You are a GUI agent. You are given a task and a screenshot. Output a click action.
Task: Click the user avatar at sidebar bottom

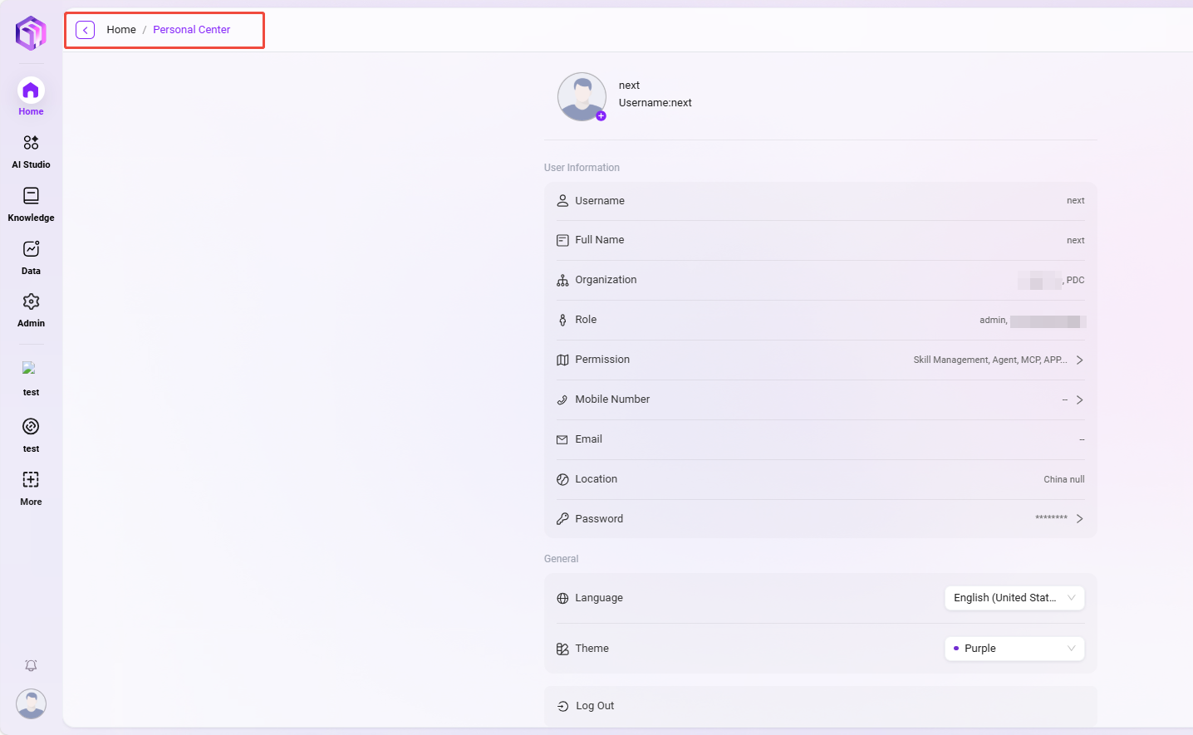[x=31, y=704]
